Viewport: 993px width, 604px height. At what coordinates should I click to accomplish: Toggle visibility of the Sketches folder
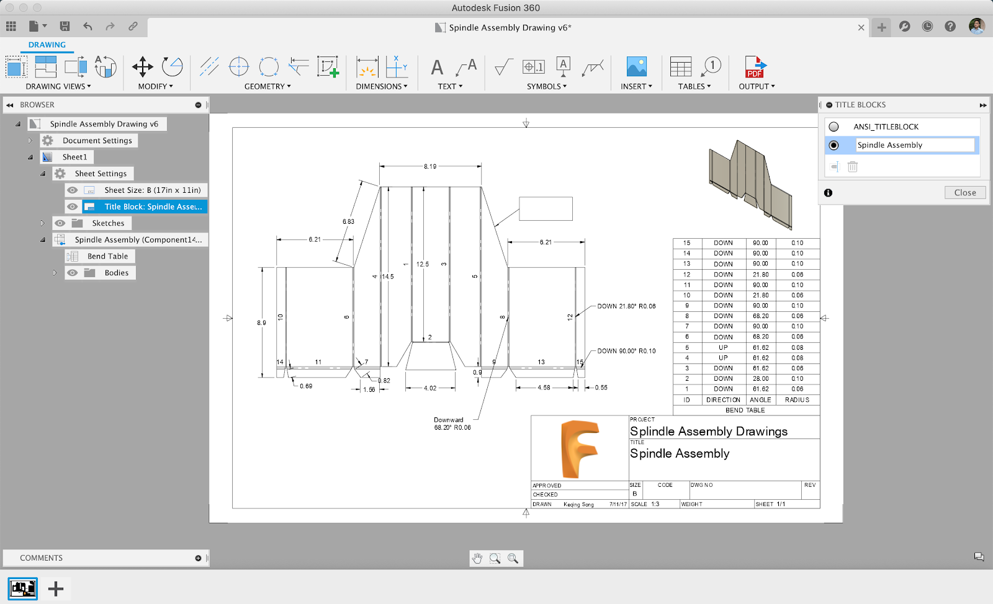tap(60, 223)
